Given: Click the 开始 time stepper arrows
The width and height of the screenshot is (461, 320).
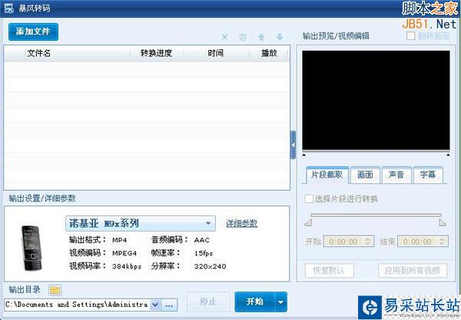Looking at the screenshot, I should [x=368, y=242].
